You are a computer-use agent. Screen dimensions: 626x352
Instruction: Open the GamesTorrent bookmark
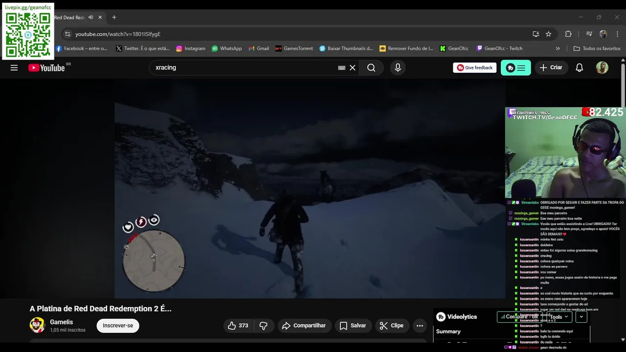(x=294, y=48)
